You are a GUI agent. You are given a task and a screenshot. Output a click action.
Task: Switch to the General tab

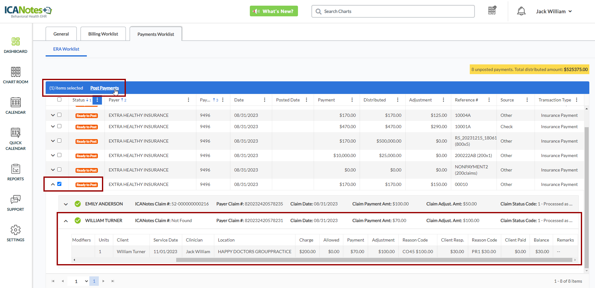[x=61, y=34]
